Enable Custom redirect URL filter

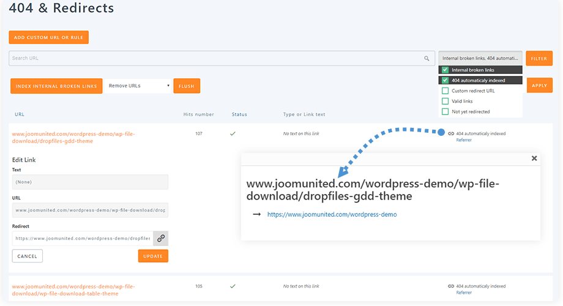446,91
